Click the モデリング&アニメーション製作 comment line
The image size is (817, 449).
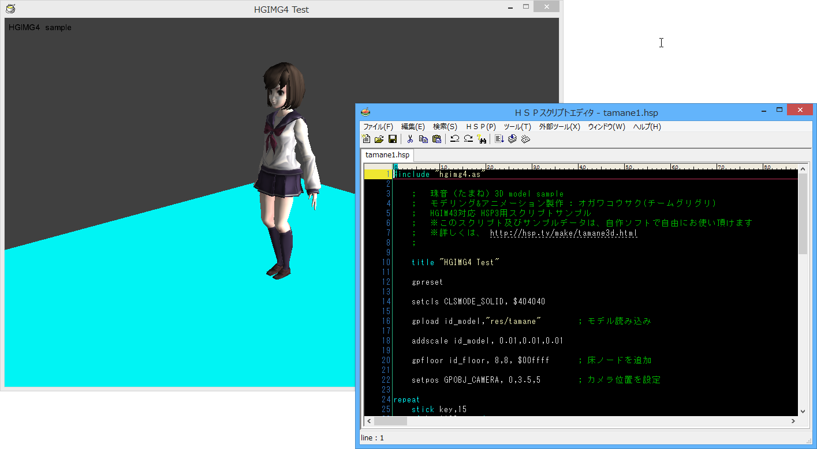tap(573, 203)
